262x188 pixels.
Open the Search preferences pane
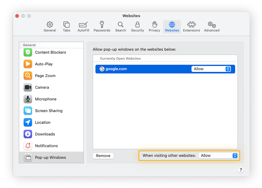coord(120,26)
